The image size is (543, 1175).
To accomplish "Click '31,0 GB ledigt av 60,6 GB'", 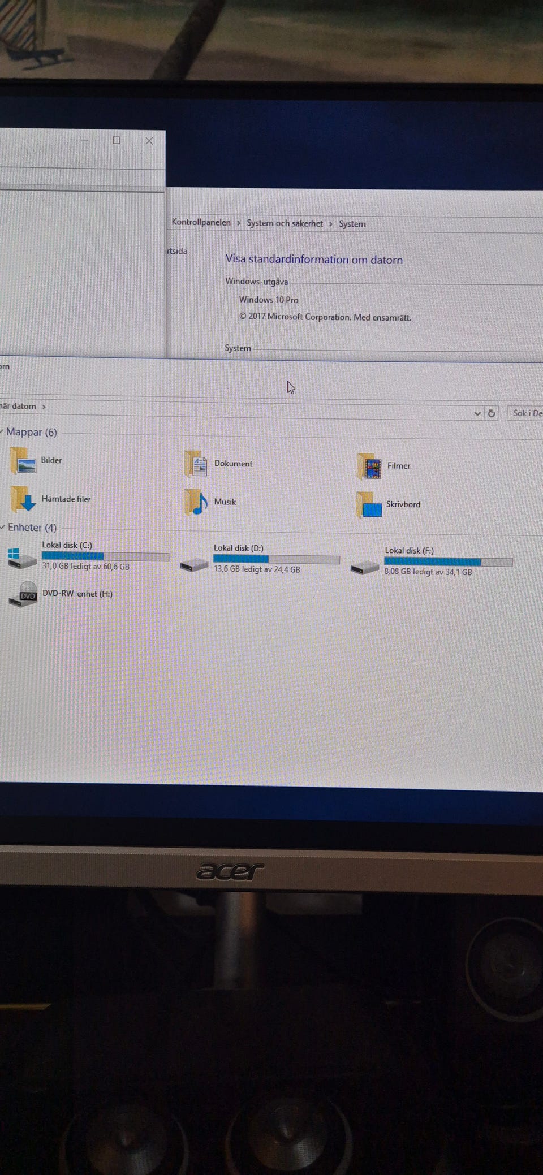I will (85, 567).
